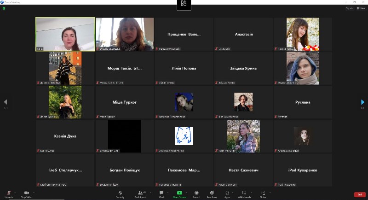
Task: Unmute the microphone
Action: point(9,194)
